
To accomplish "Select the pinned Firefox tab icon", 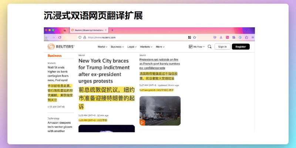I will pos(65,30).
